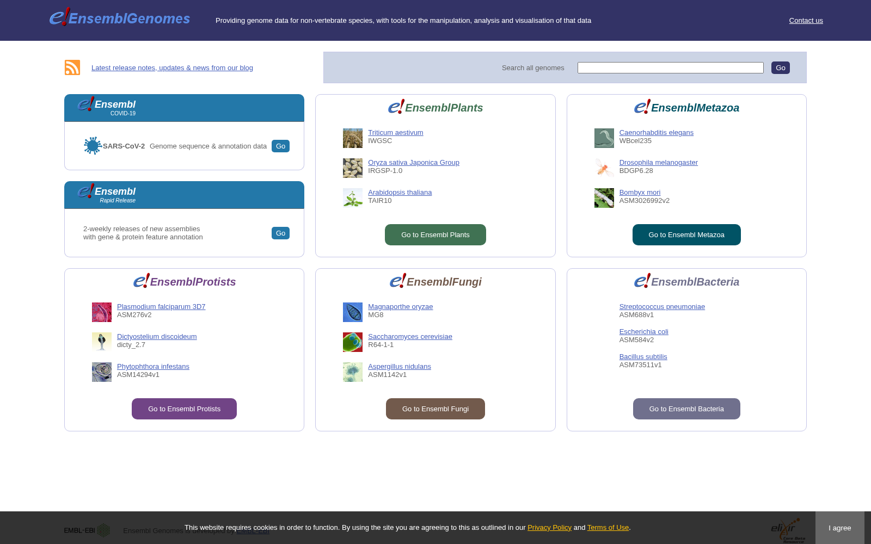Click Go to Ensembl Plants button
Screen dimensions: 871x544
pyautogui.click(x=436, y=234)
